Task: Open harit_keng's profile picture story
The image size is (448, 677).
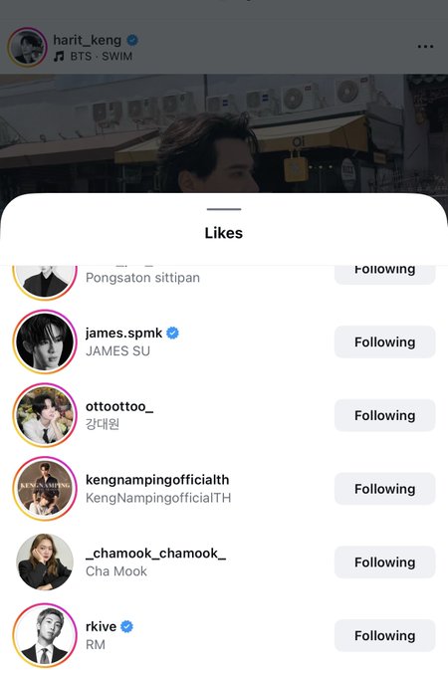Action: [x=27, y=47]
